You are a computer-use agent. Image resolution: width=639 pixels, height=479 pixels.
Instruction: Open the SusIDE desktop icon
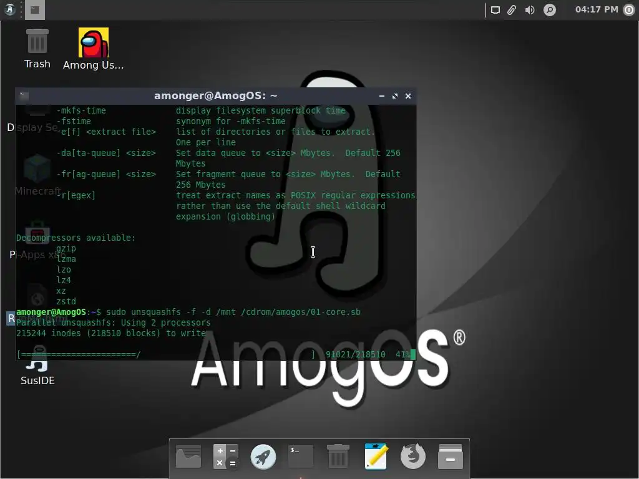[x=37, y=365]
